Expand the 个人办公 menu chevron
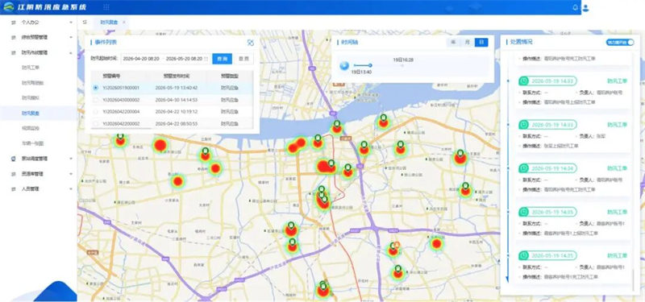The height and width of the screenshot is (302, 645). (x=71, y=23)
